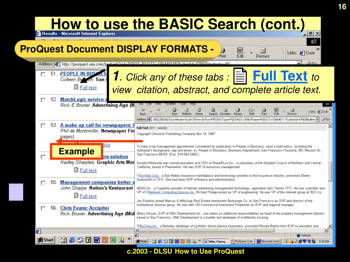Click Edit icon in the Results window toolbar
Screen dimensions: 350x262
(240, 53)
